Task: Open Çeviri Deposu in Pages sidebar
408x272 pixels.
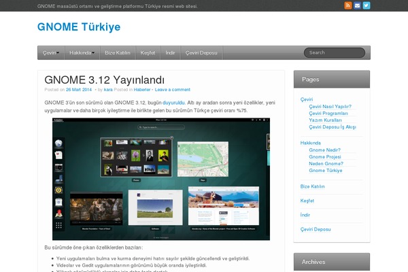Action: (316, 229)
